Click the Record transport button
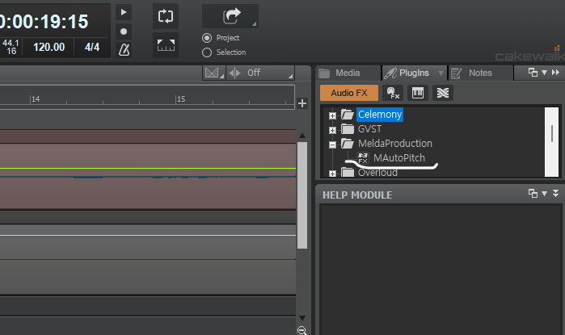565x335 pixels. click(x=124, y=31)
